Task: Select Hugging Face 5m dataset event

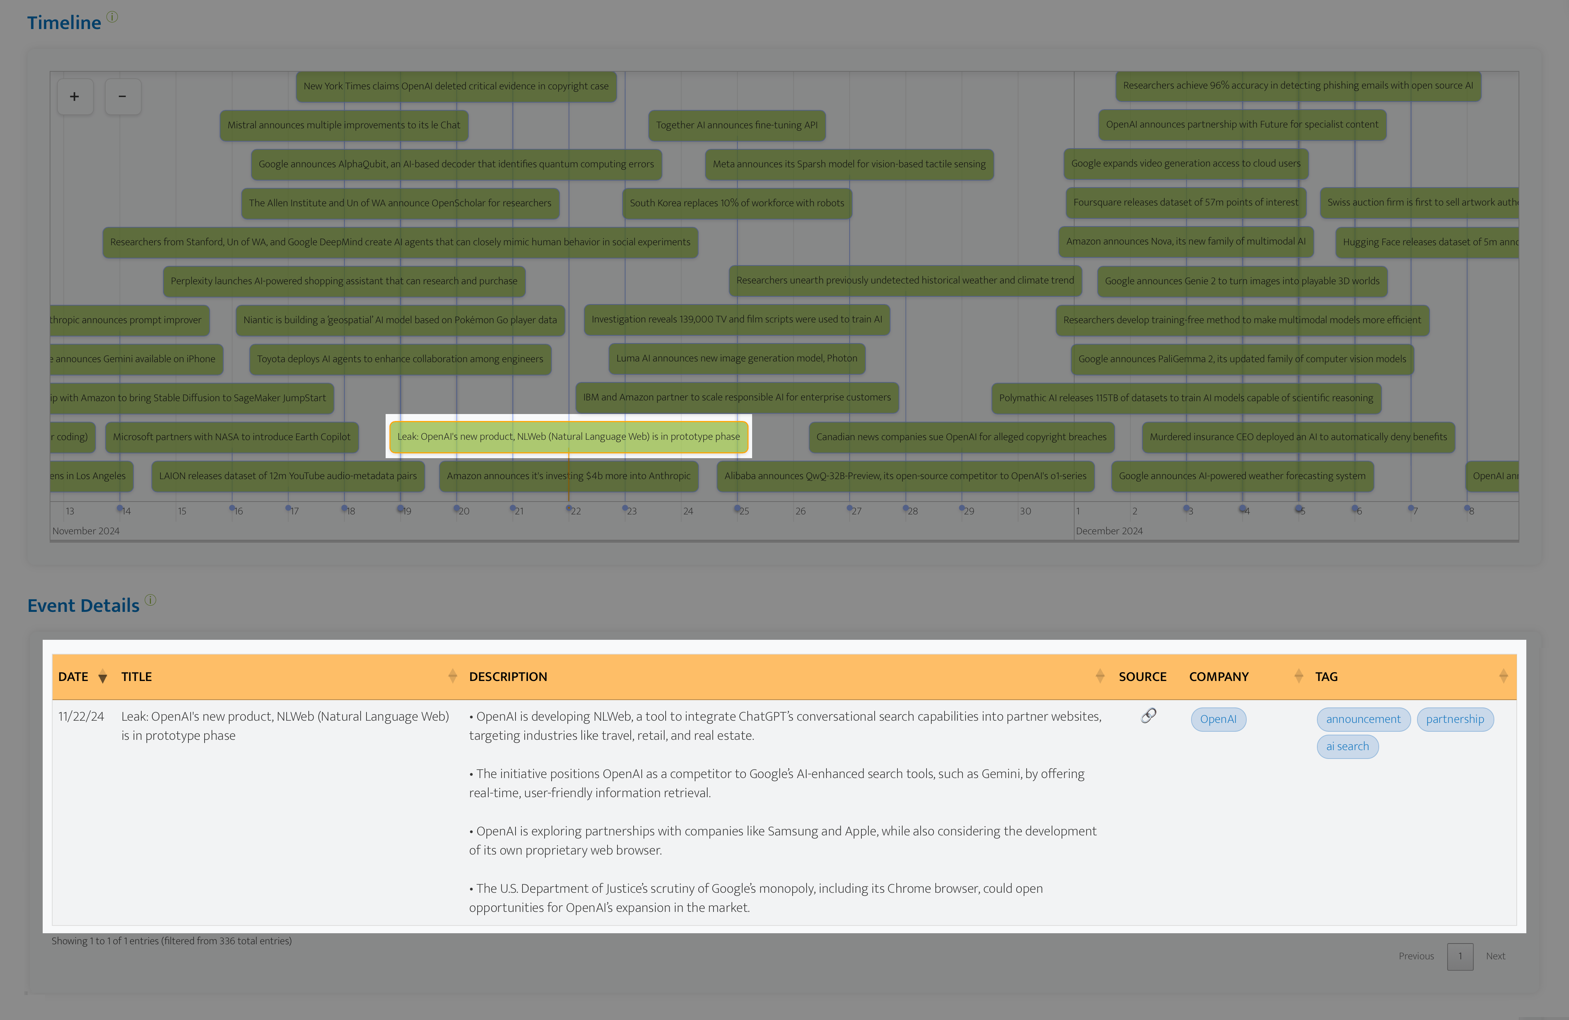Action: (1427, 242)
